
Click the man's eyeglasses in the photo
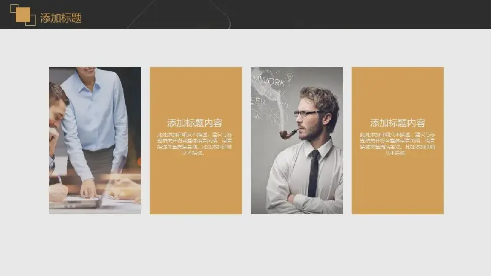306,113
